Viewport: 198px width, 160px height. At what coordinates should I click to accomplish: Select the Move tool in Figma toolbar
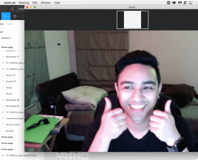point(5,16)
